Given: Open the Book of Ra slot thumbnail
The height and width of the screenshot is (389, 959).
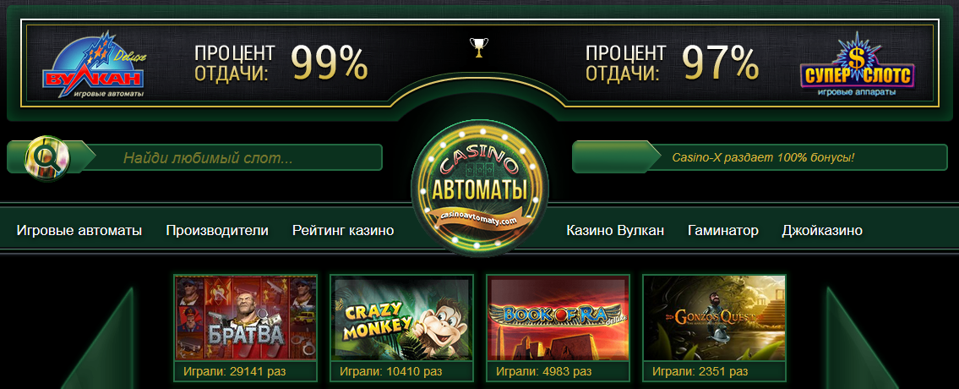Looking at the screenshot, I should pos(558,319).
